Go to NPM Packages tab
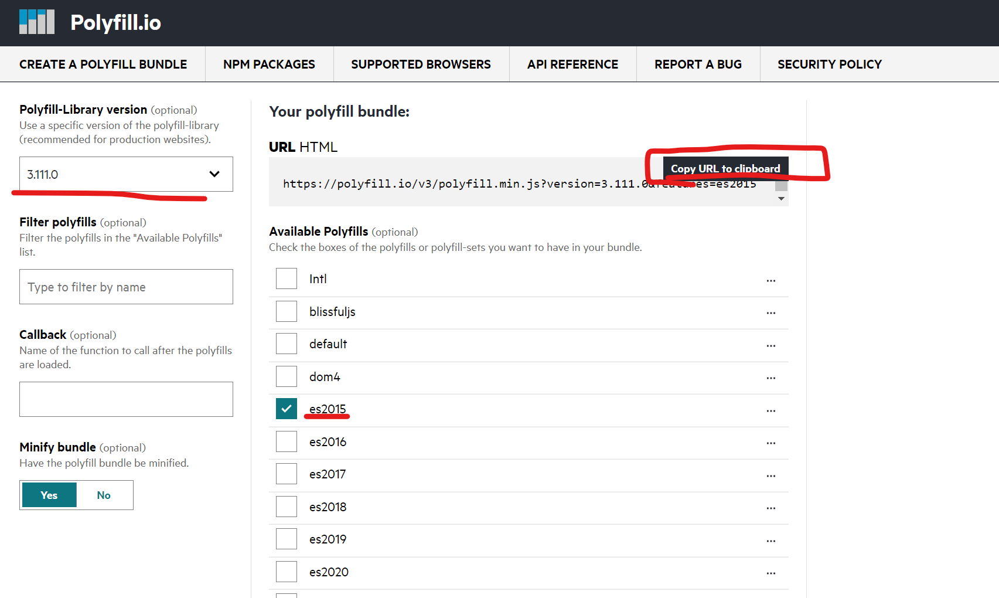Screen dimensions: 999x598 pos(269,64)
